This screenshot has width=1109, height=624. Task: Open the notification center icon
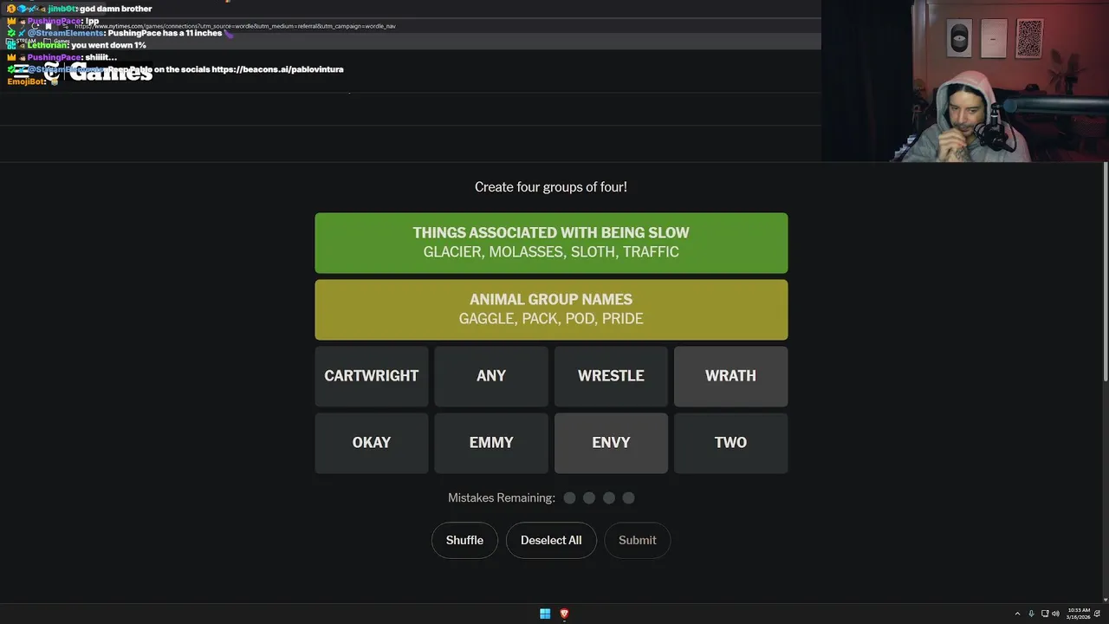pyautogui.click(x=1097, y=614)
